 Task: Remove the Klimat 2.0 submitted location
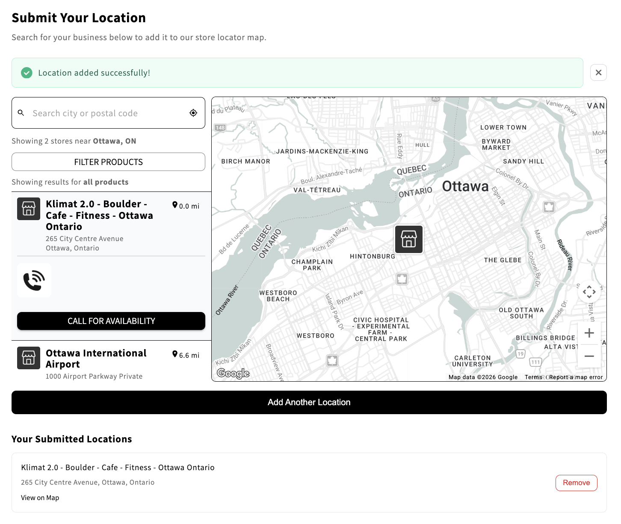coord(576,483)
